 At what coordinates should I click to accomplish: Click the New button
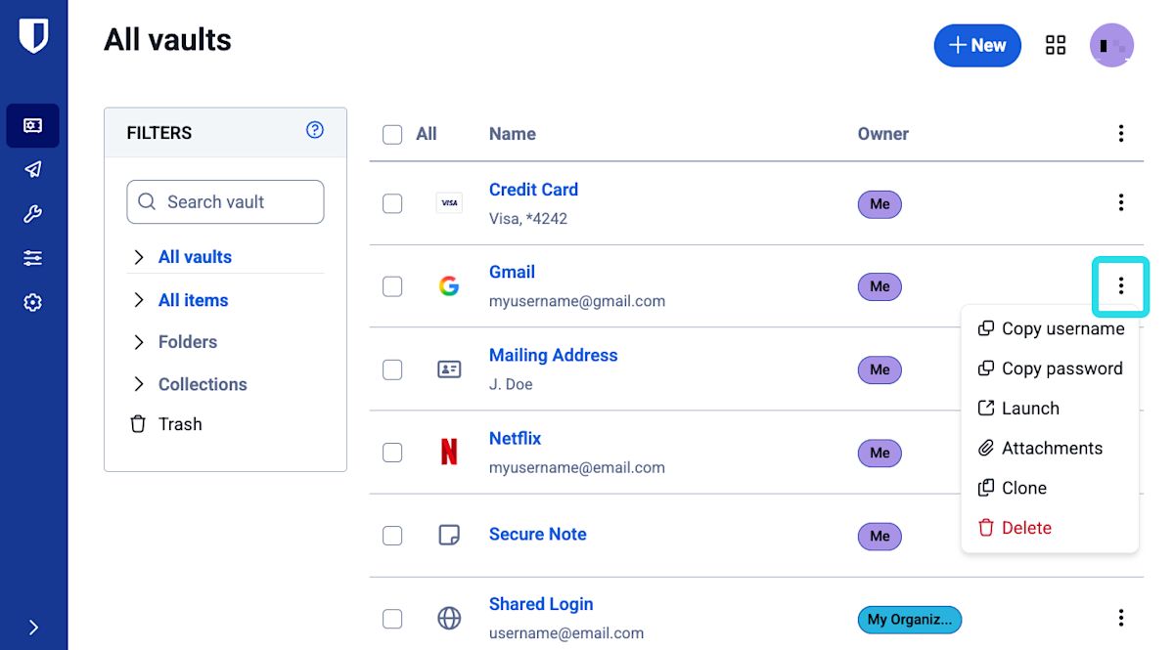(976, 46)
